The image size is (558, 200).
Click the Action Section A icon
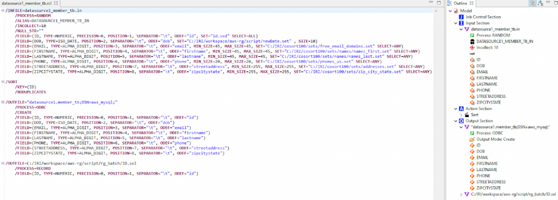click(462, 109)
